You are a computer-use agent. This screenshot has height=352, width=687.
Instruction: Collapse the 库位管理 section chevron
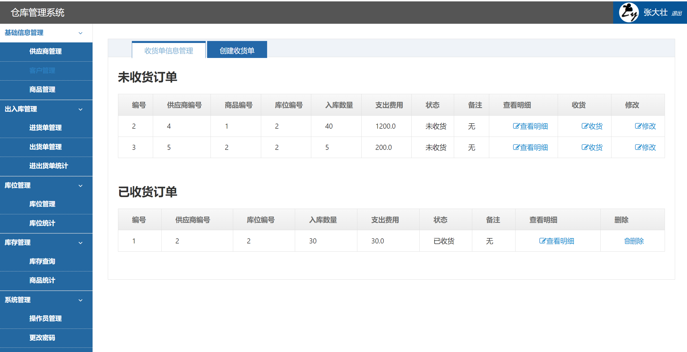click(81, 186)
